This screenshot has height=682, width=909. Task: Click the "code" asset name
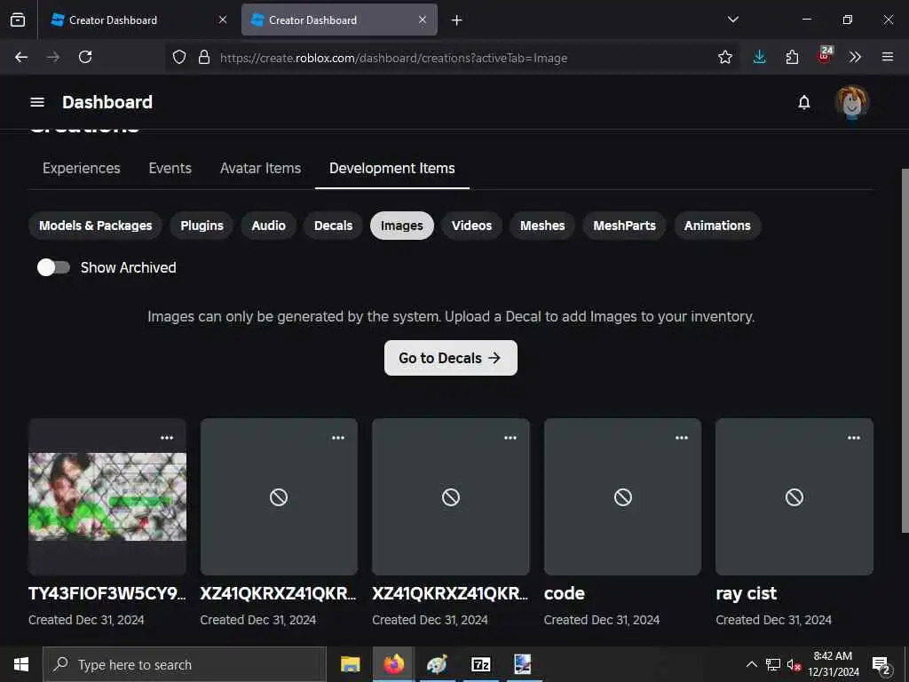point(564,593)
